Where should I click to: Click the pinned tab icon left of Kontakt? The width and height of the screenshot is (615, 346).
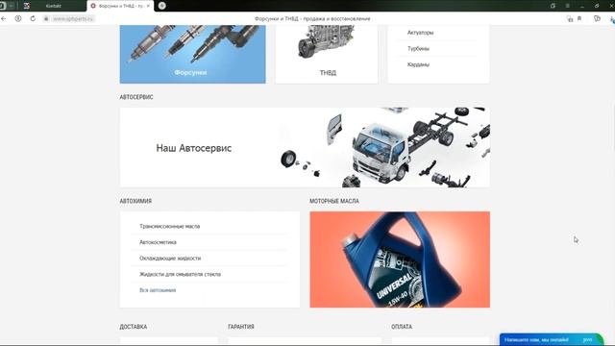click(27, 6)
